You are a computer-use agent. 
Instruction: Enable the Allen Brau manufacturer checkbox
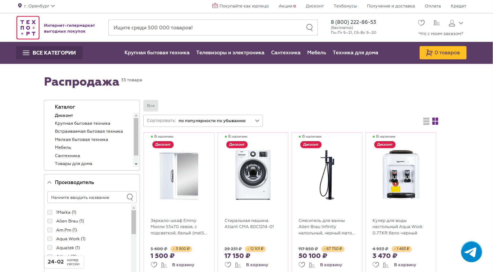coord(50,221)
